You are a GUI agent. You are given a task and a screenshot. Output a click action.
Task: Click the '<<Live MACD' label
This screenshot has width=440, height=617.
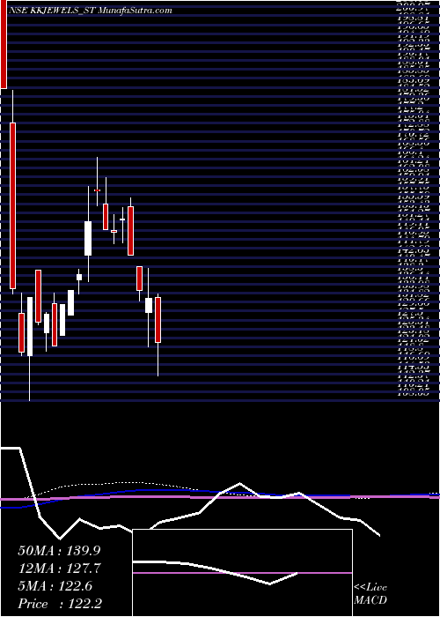point(370,594)
